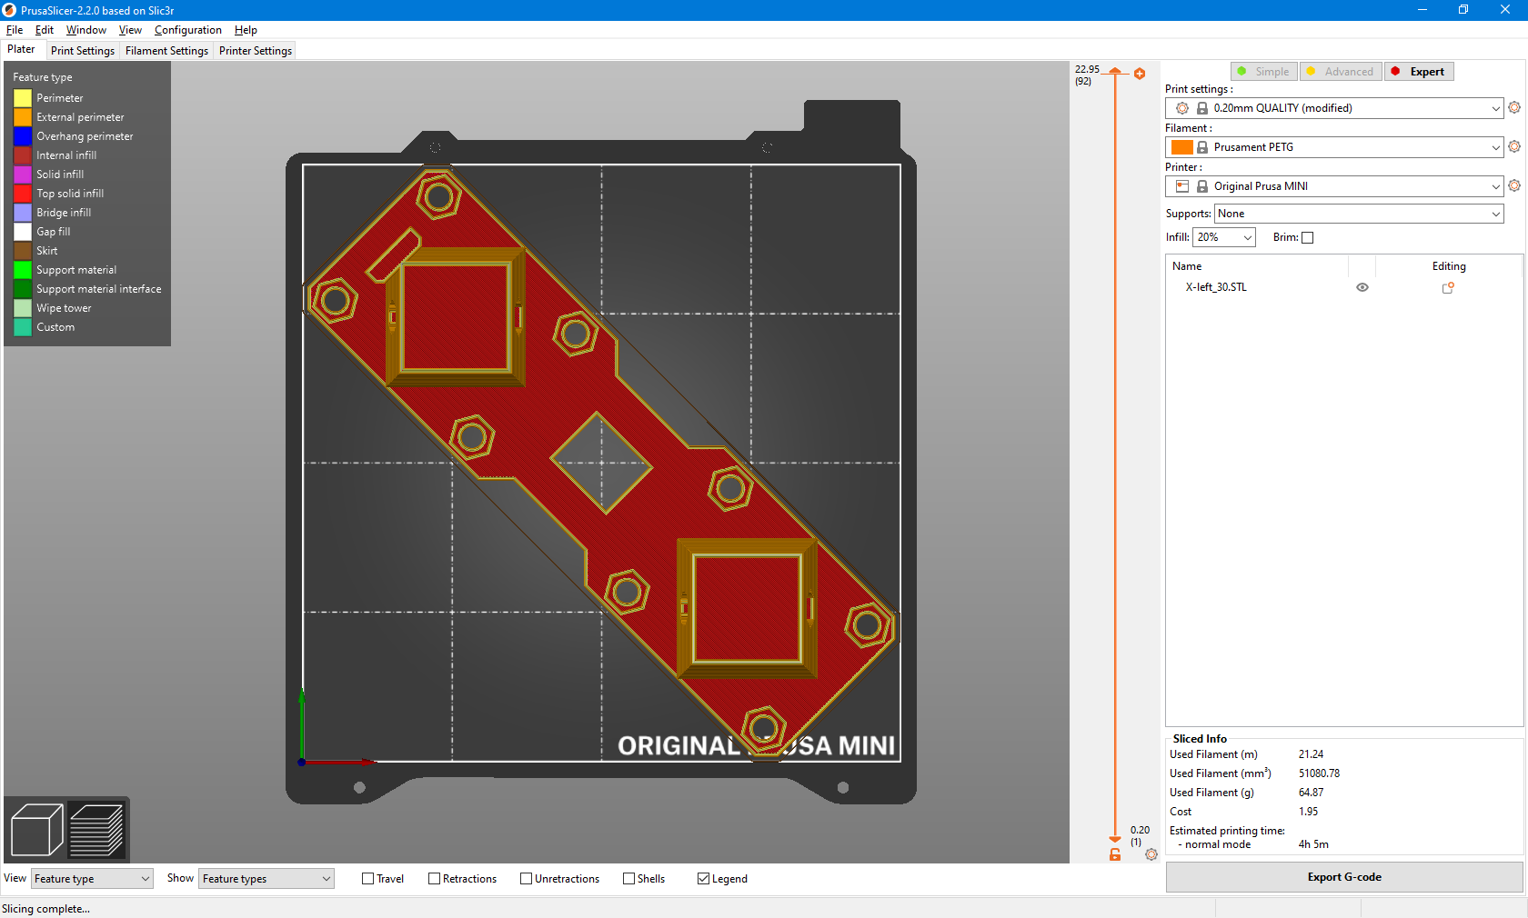Image resolution: width=1528 pixels, height=918 pixels.
Task: Switch to the Printer Settings tab
Action: point(256,51)
